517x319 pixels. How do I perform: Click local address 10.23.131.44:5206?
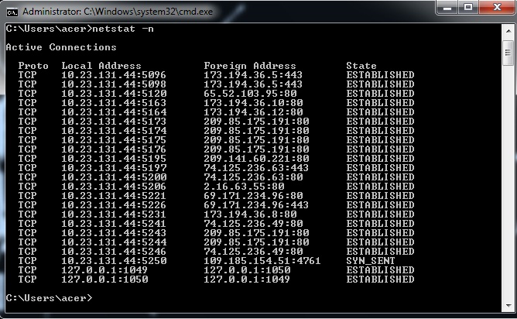click(114, 187)
